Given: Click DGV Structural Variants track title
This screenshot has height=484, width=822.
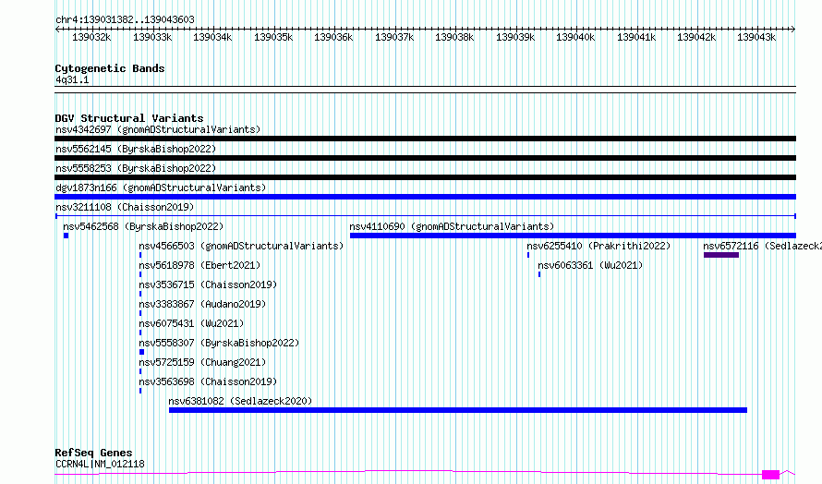Looking at the screenshot, I should click(x=129, y=118).
